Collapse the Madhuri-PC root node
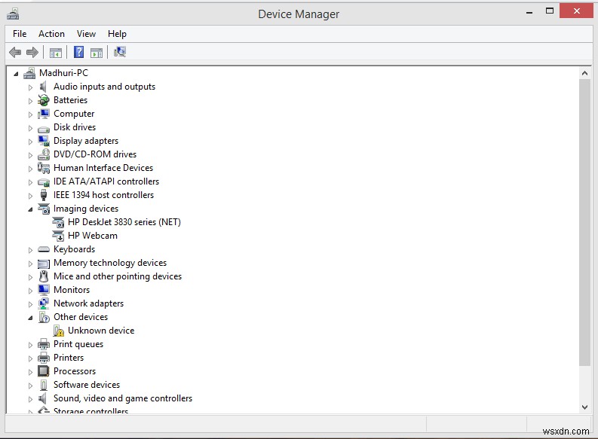598x439 pixels. 16,74
